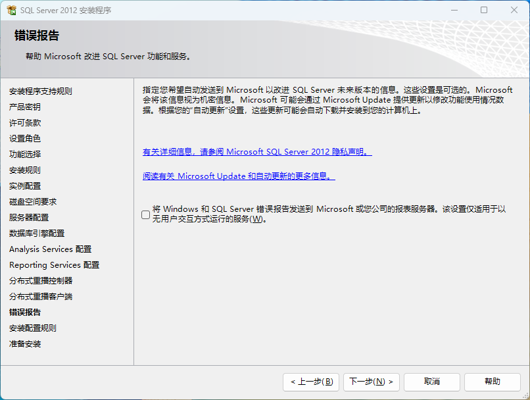Select the 分布式重播控制器 step
The width and height of the screenshot is (530, 400).
point(41,281)
